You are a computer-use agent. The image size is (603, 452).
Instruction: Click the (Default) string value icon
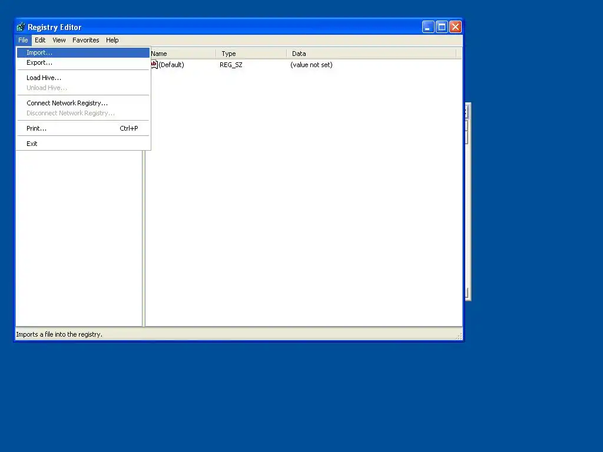(x=154, y=65)
